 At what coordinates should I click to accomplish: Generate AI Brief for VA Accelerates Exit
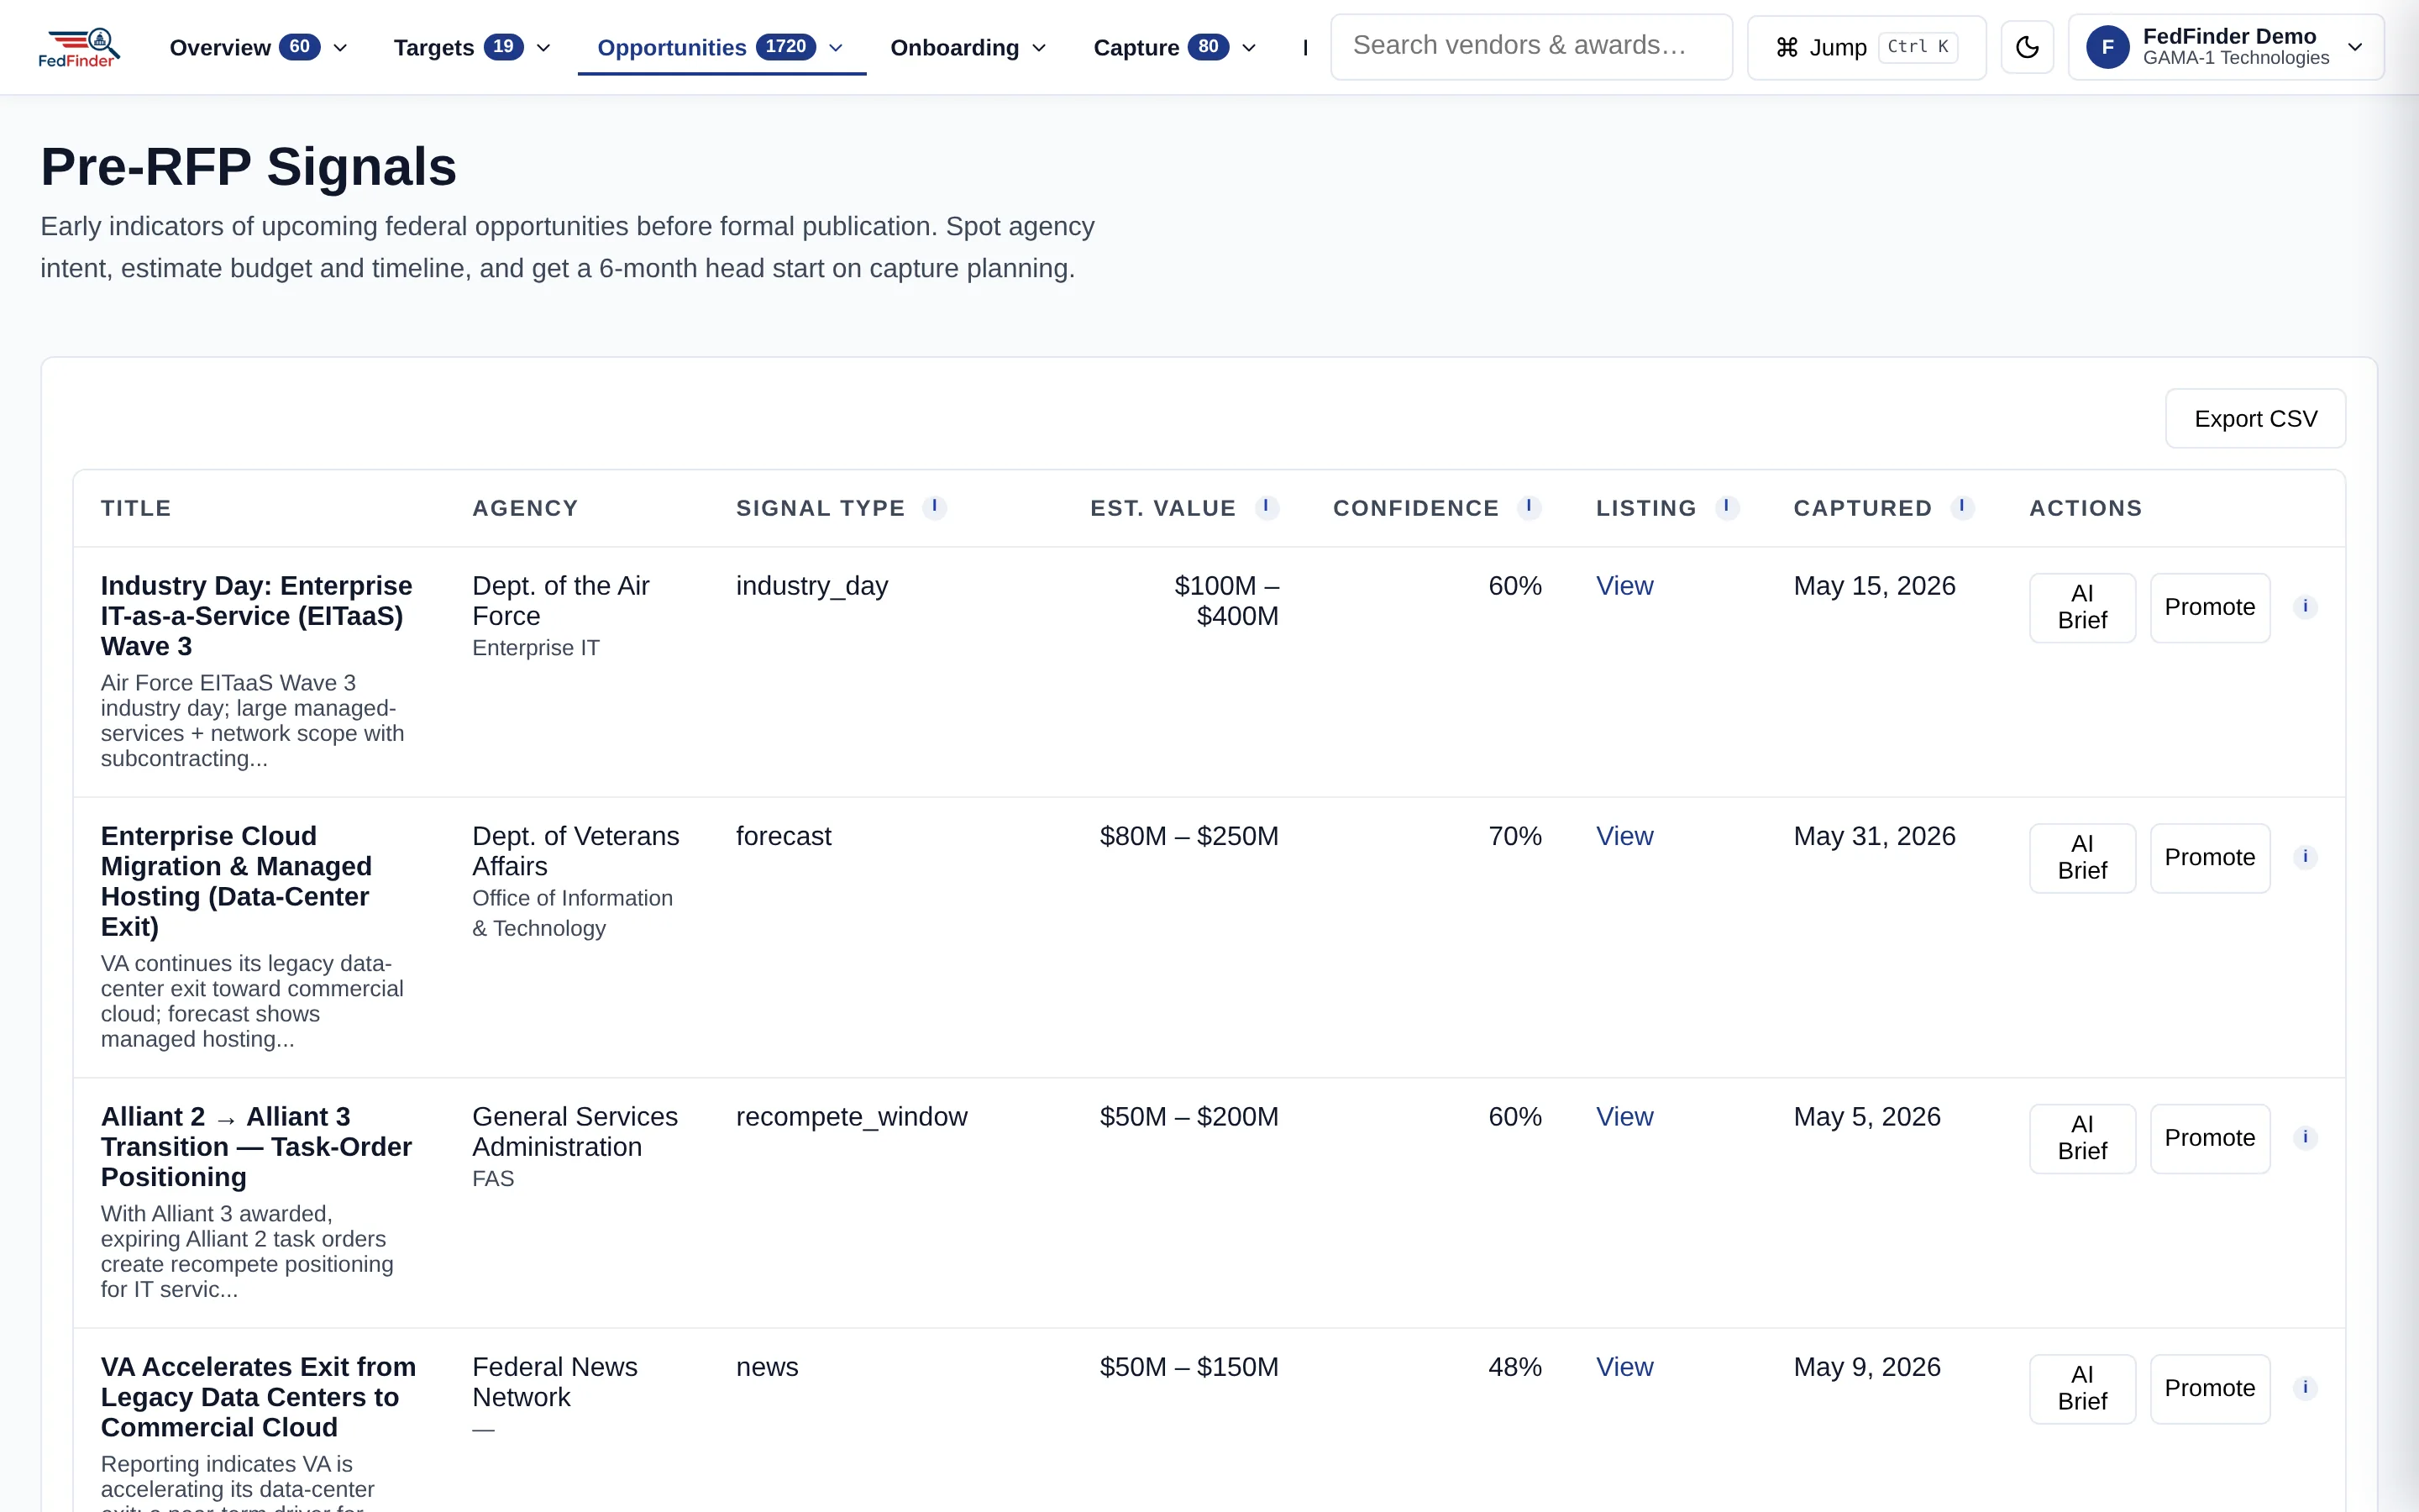tap(2082, 1388)
